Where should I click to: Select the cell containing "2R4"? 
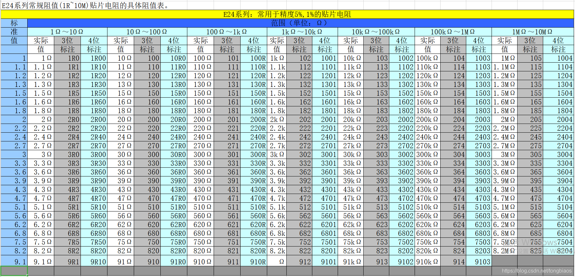point(67,137)
